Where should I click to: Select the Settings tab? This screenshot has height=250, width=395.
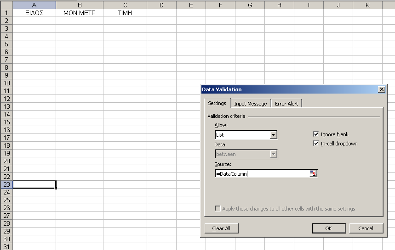click(x=217, y=103)
